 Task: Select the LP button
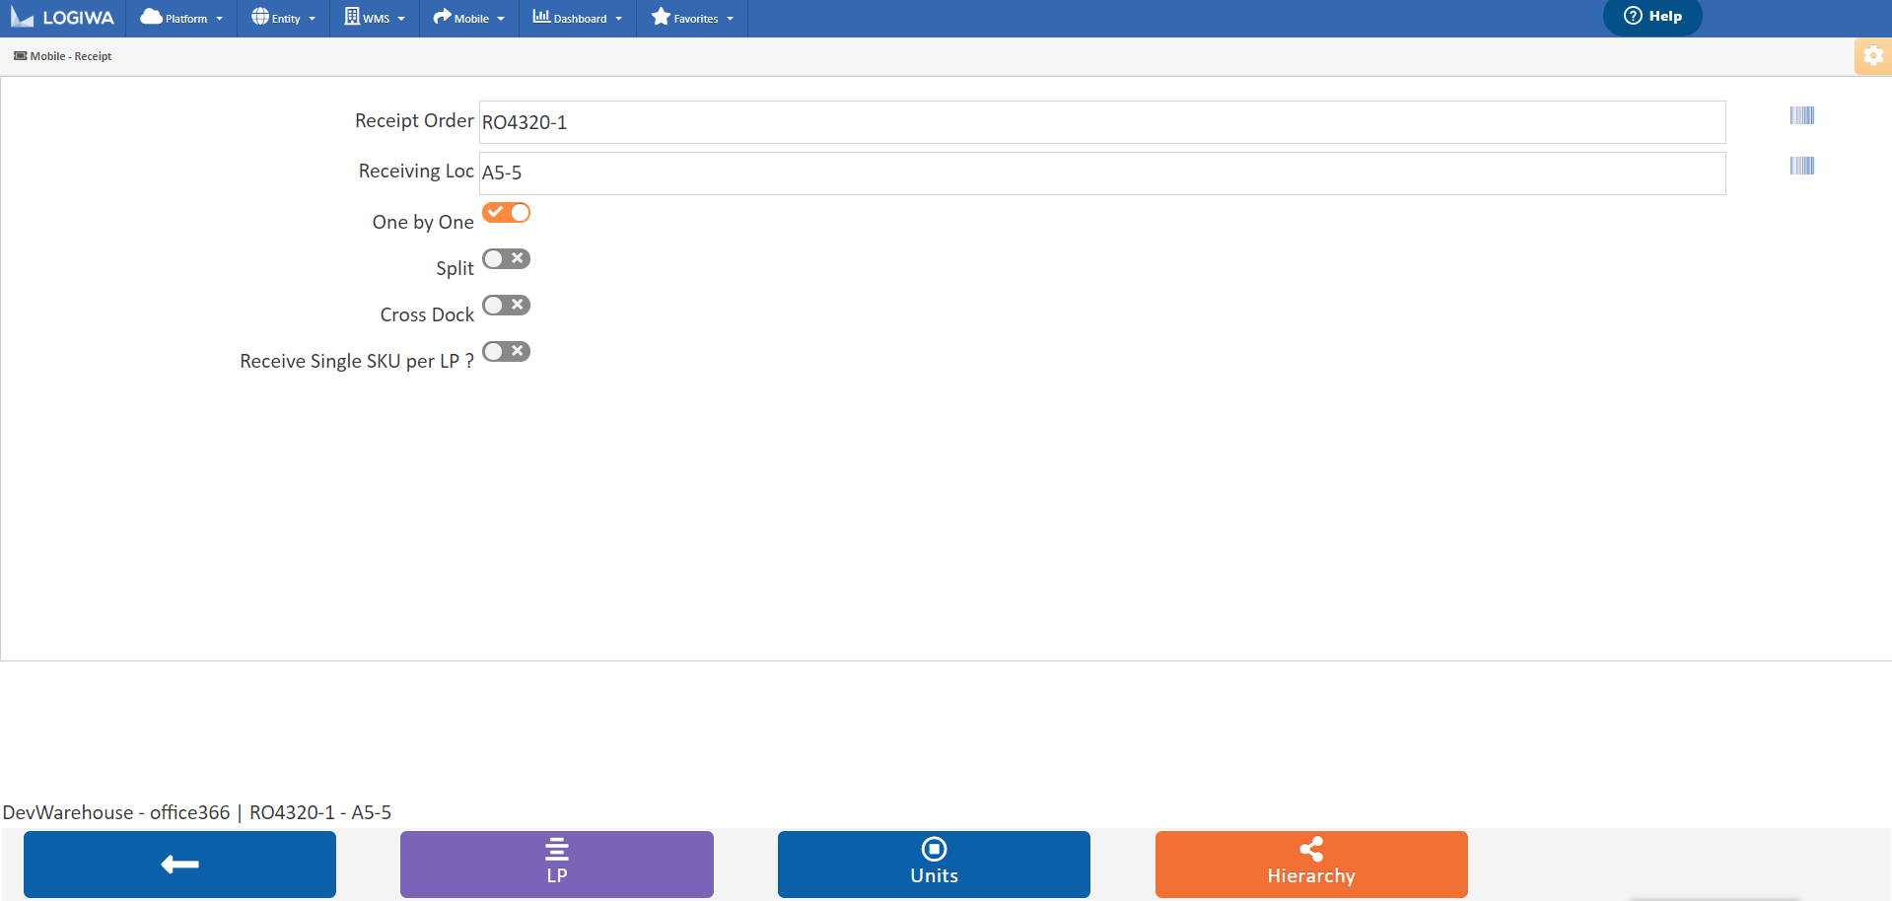point(557,865)
